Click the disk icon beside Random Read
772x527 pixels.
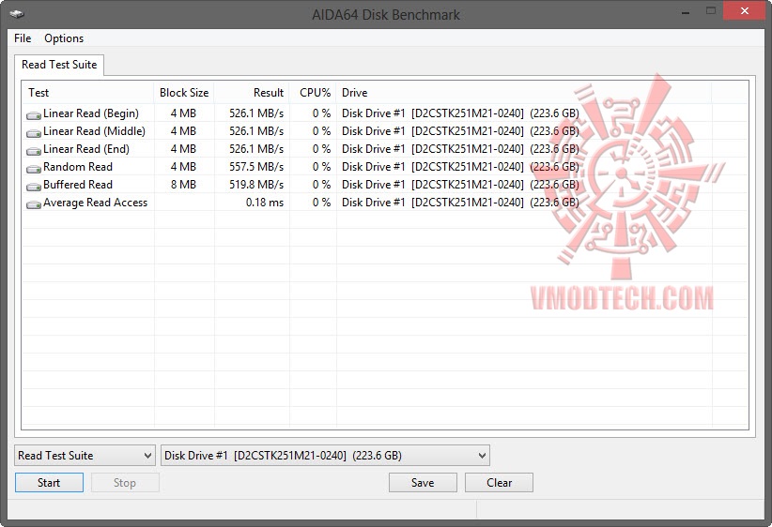(x=34, y=169)
